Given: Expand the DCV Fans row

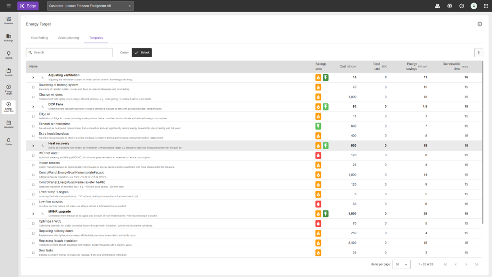Looking at the screenshot, I should [33, 107].
